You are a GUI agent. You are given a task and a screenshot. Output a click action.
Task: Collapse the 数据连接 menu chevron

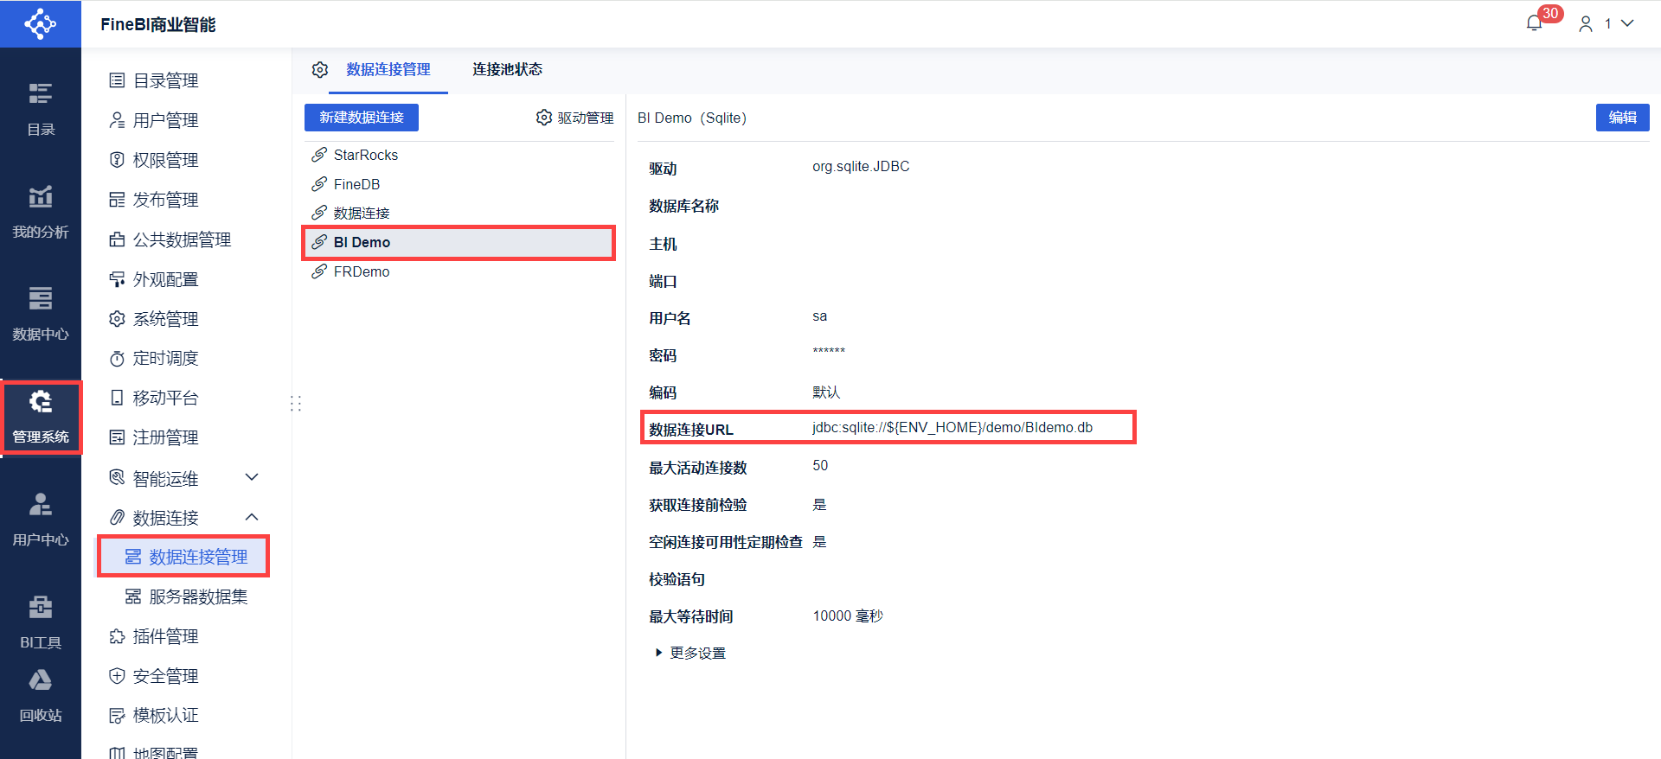tap(252, 517)
